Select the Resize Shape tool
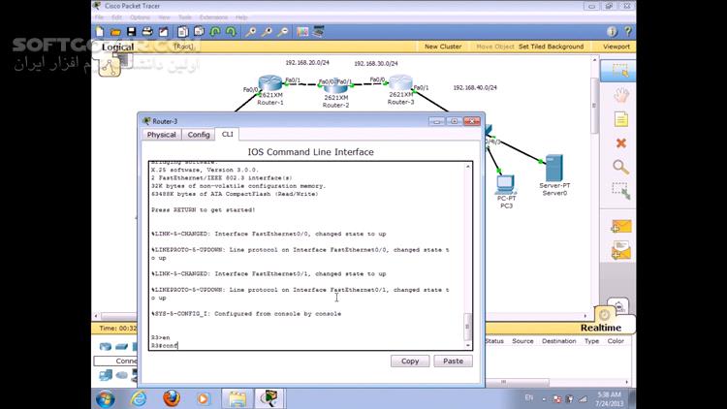 [620, 191]
